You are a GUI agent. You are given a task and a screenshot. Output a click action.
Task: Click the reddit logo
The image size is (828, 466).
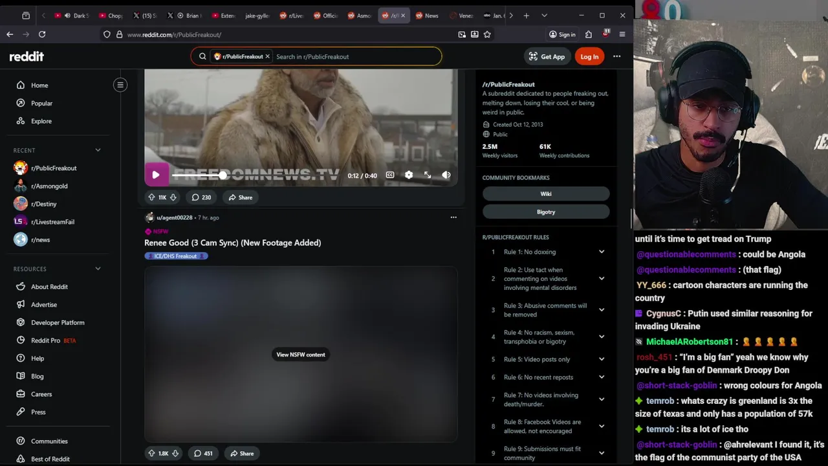tap(27, 56)
